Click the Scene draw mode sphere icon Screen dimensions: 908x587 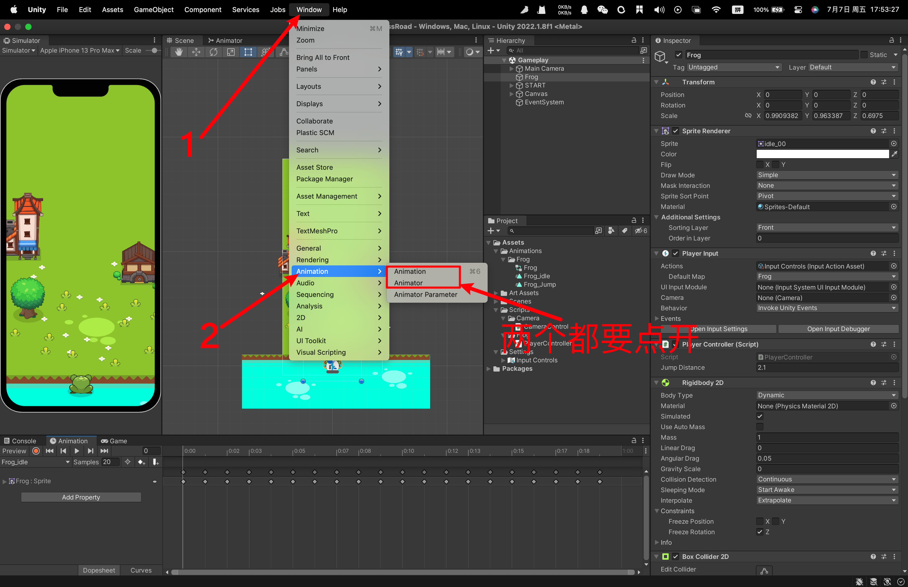pyautogui.click(x=470, y=52)
